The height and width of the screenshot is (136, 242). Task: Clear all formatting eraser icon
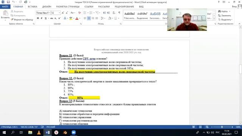[79, 13]
